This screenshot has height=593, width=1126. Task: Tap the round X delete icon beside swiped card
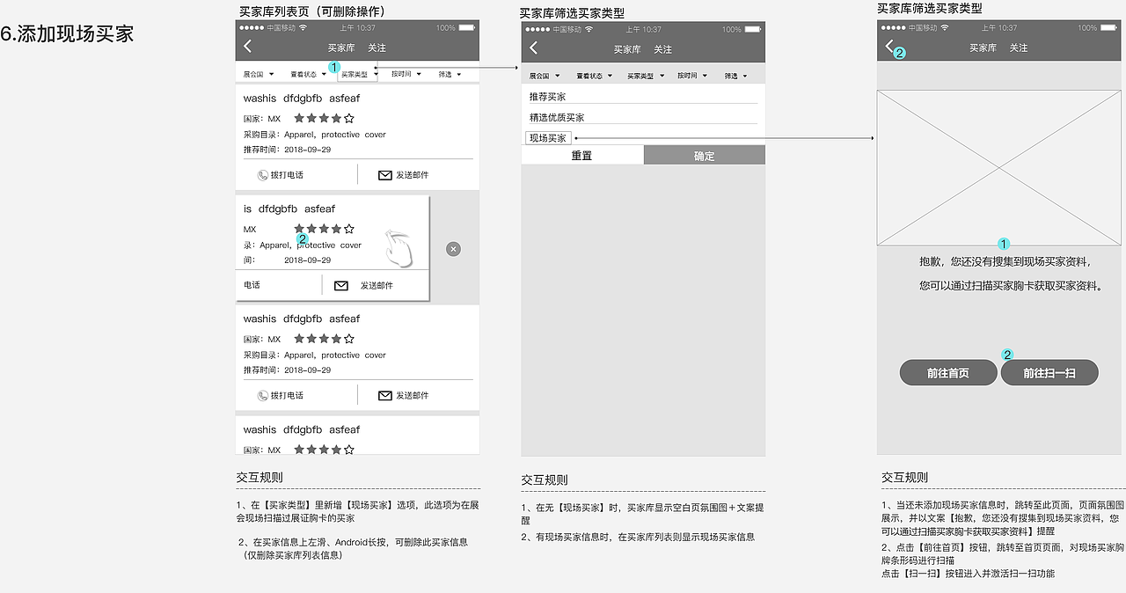453,249
